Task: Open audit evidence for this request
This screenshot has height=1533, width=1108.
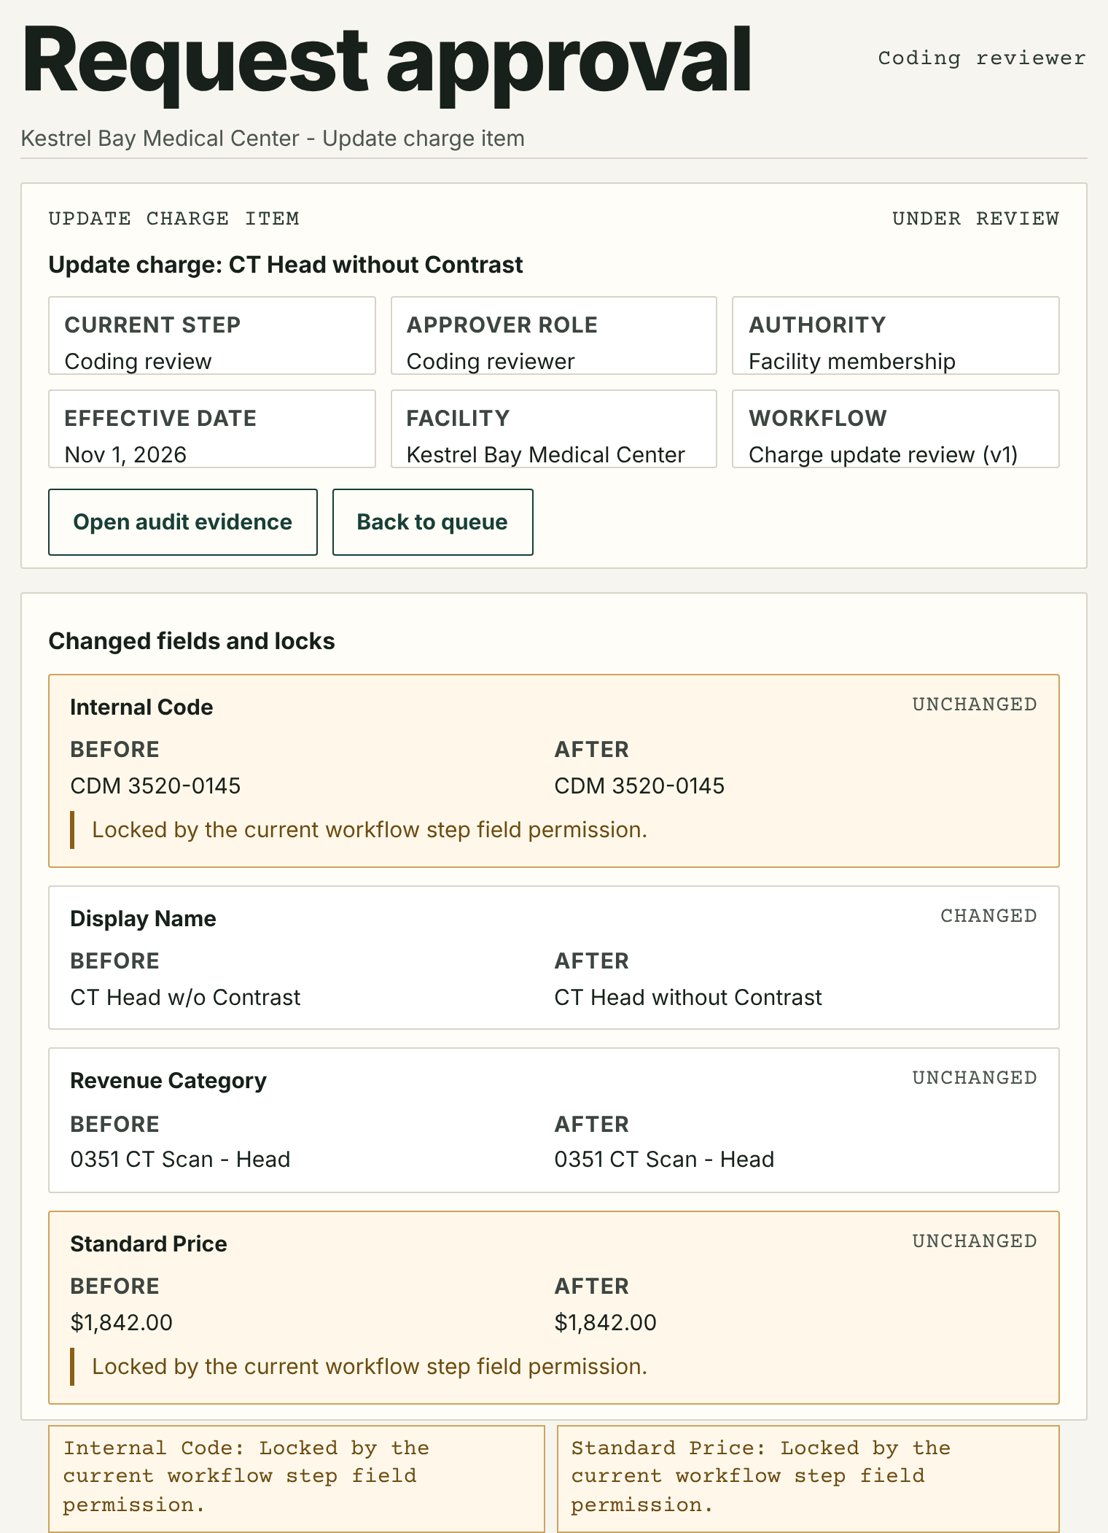Action: [183, 522]
